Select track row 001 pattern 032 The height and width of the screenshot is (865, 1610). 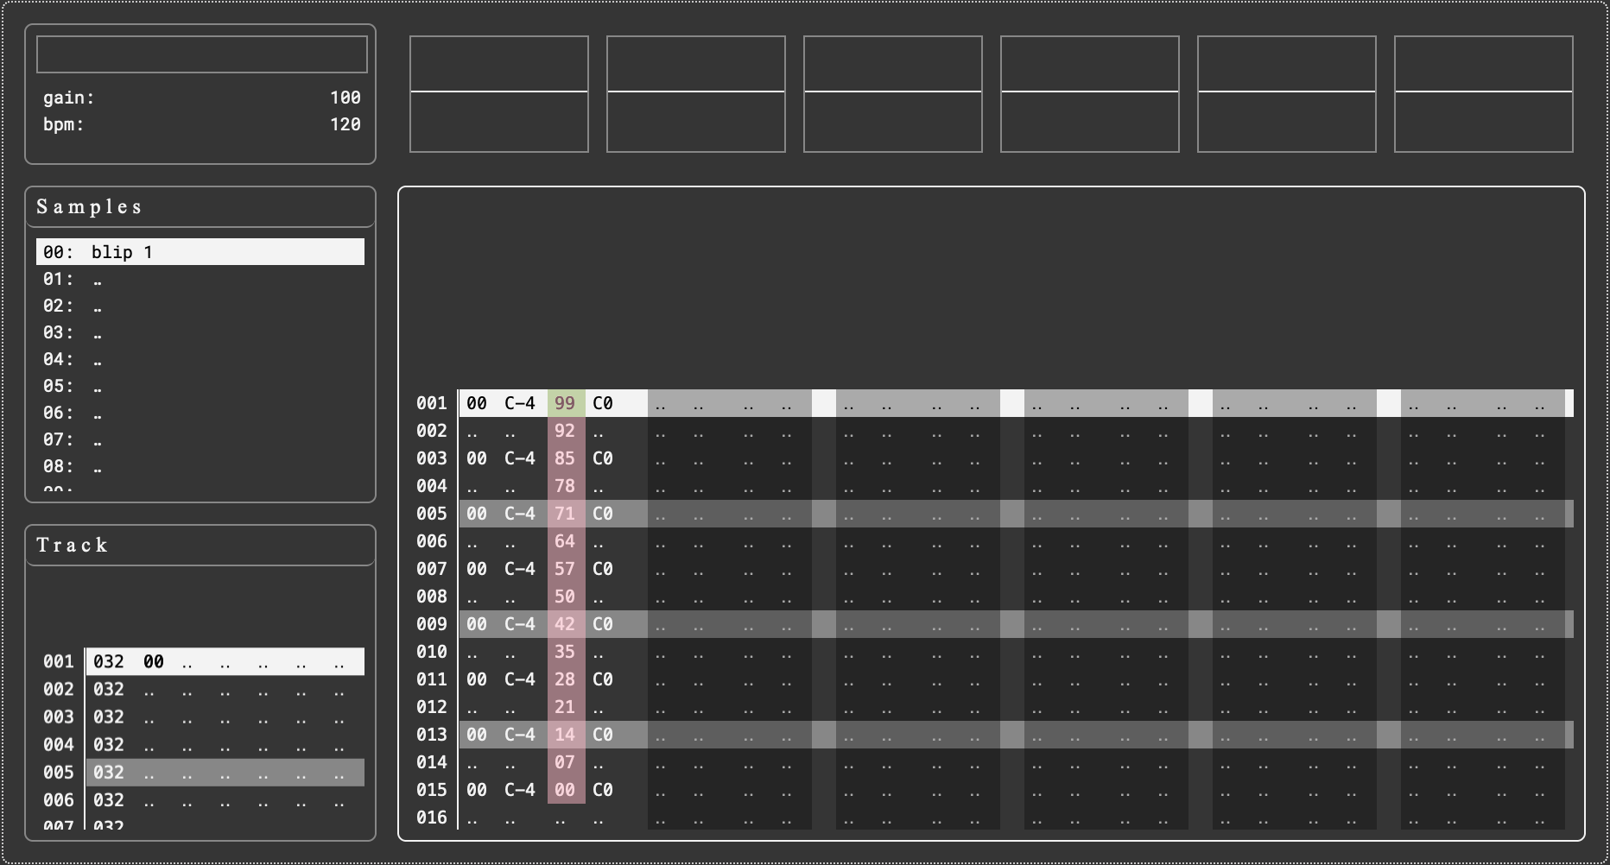109,662
